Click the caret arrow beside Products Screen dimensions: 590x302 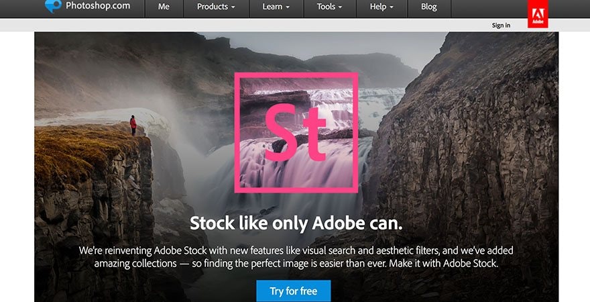click(x=233, y=7)
